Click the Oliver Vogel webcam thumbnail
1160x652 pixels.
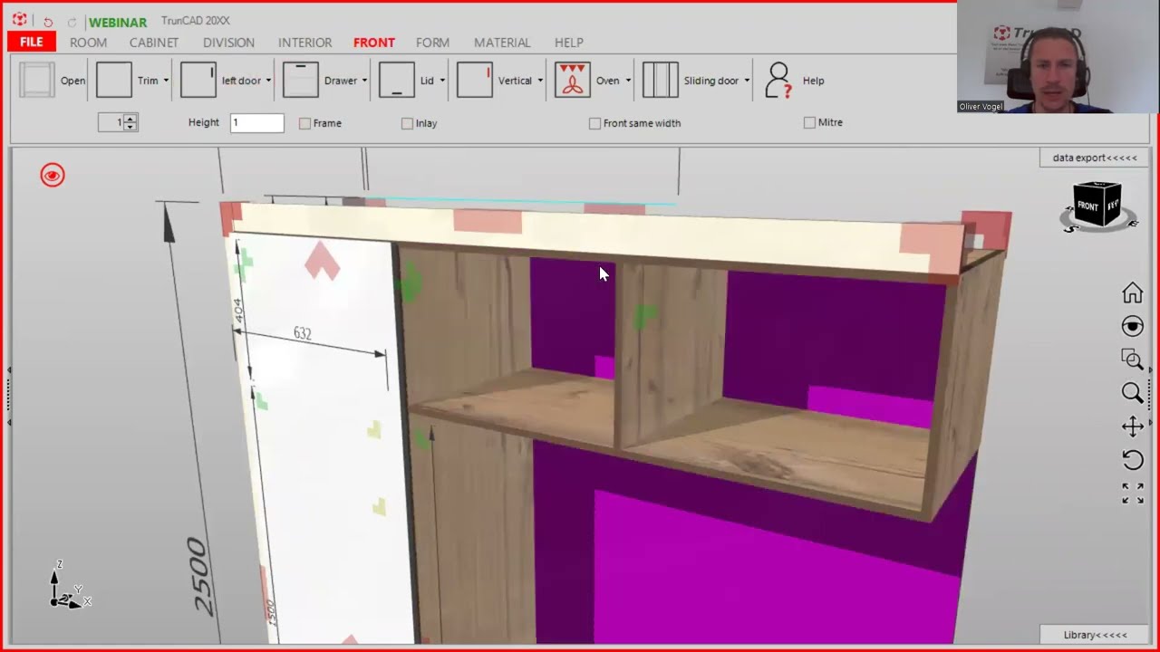tap(1058, 57)
